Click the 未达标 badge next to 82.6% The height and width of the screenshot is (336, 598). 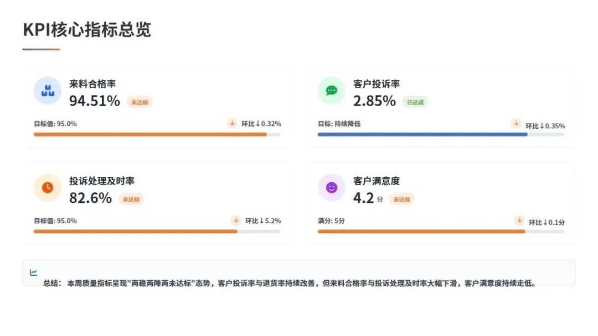tap(131, 199)
